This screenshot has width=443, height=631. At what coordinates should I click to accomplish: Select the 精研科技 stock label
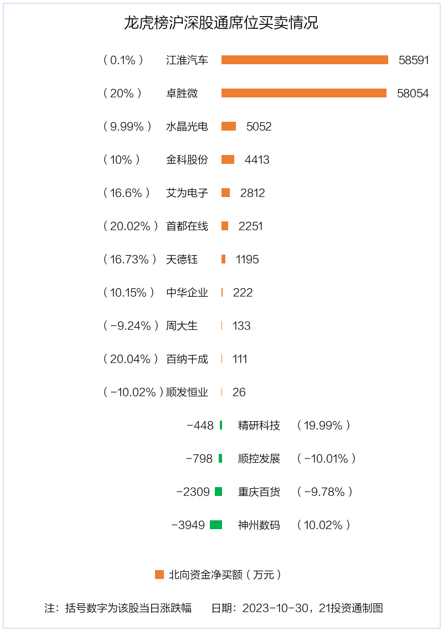[259, 425]
